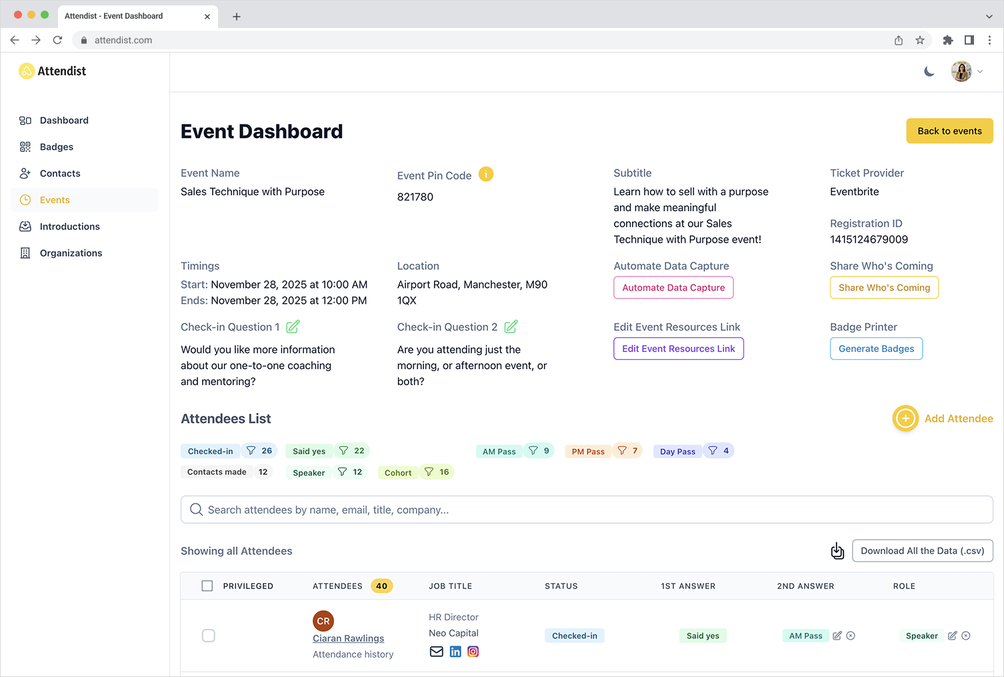Open Ciaran Rawlings' LinkedIn profile icon
The height and width of the screenshot is (677, 1004).
point(455,652)
